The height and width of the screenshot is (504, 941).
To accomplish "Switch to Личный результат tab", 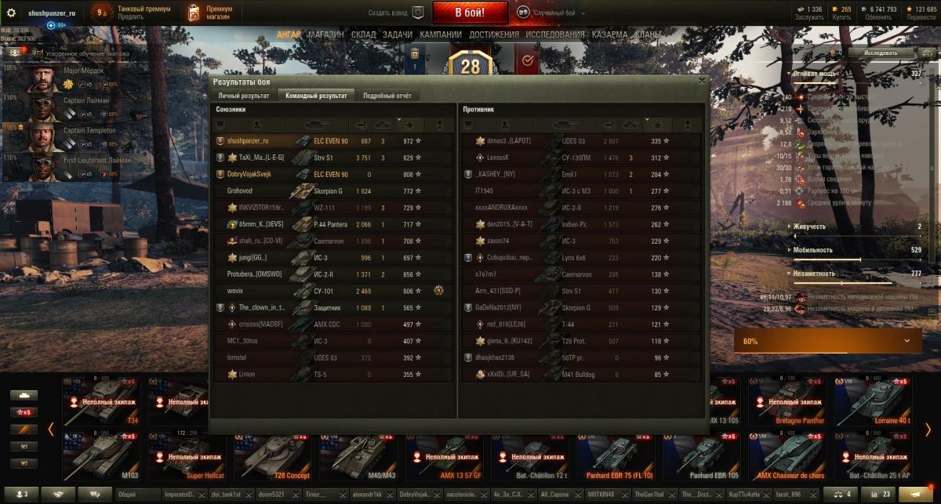I will click(x=244, y=96).
